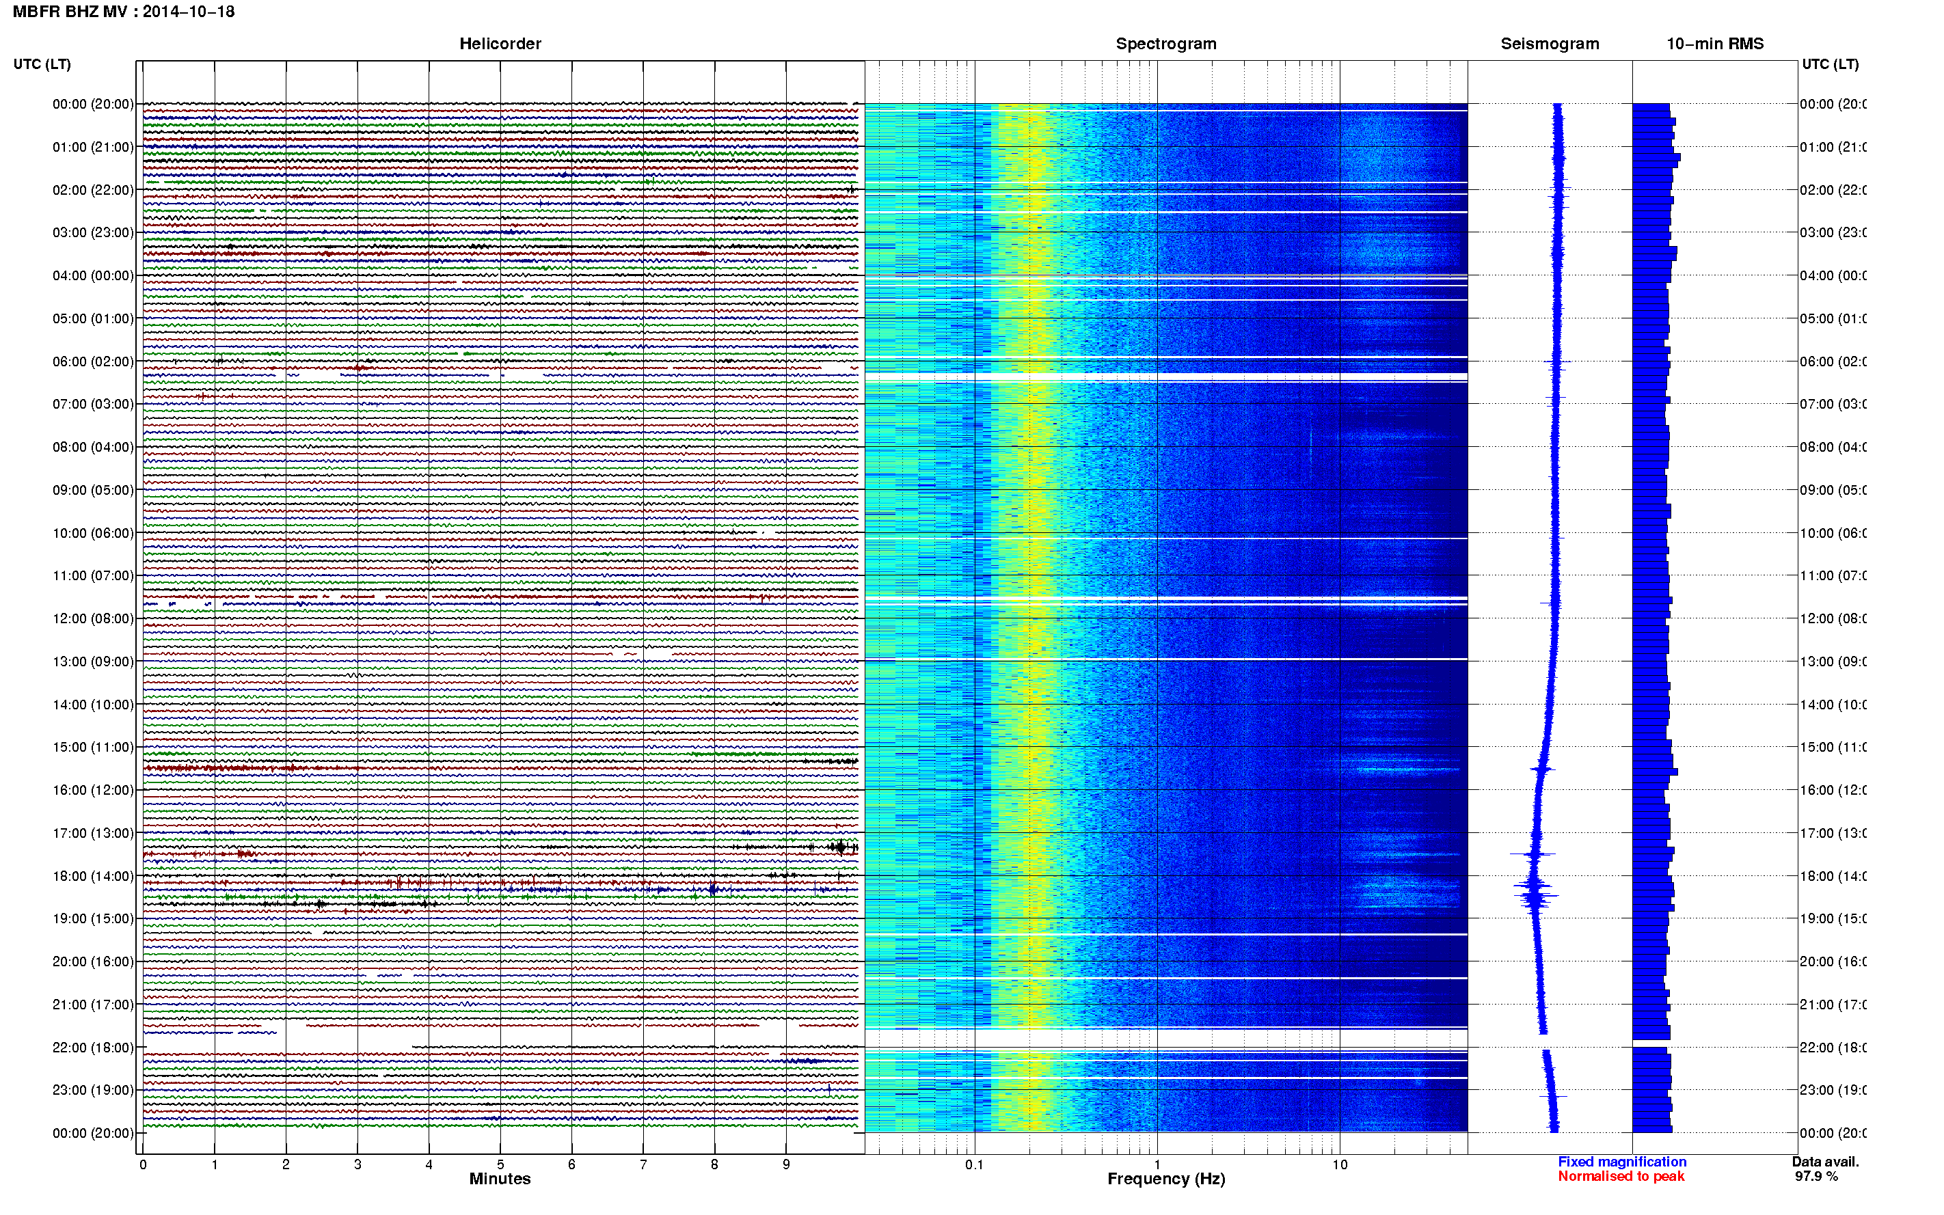
Task: Click the black helicorder burst near 17:00 end
Action: pos(841,847)
